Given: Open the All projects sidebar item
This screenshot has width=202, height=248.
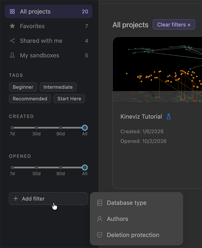Looking at the screenshot, I should pos(49,11).
